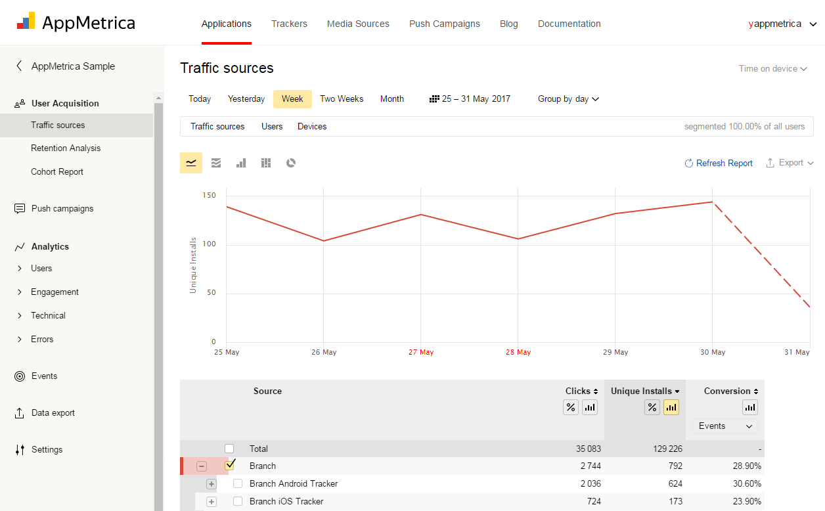Check the Total row checkbox
This screenshot has height=511, width=825.
[229, 449]
